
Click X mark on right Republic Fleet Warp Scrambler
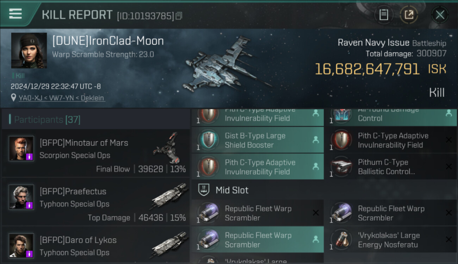pos(448,213)
